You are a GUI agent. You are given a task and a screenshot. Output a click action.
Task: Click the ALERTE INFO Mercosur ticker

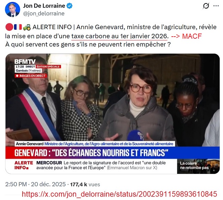[91, 165]
